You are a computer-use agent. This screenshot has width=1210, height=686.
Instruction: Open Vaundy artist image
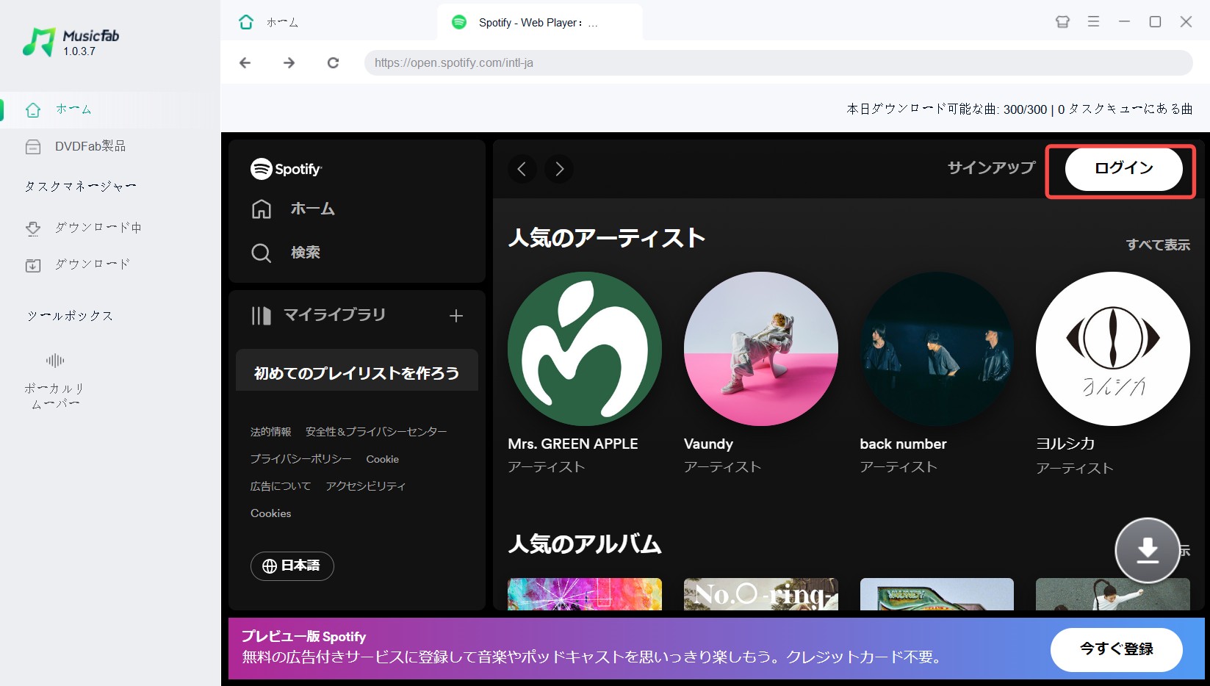(760, 349)
